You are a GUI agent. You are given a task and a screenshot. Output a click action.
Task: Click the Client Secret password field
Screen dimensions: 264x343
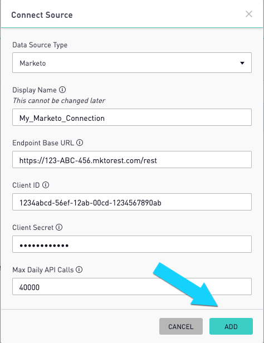click(132, 244)
